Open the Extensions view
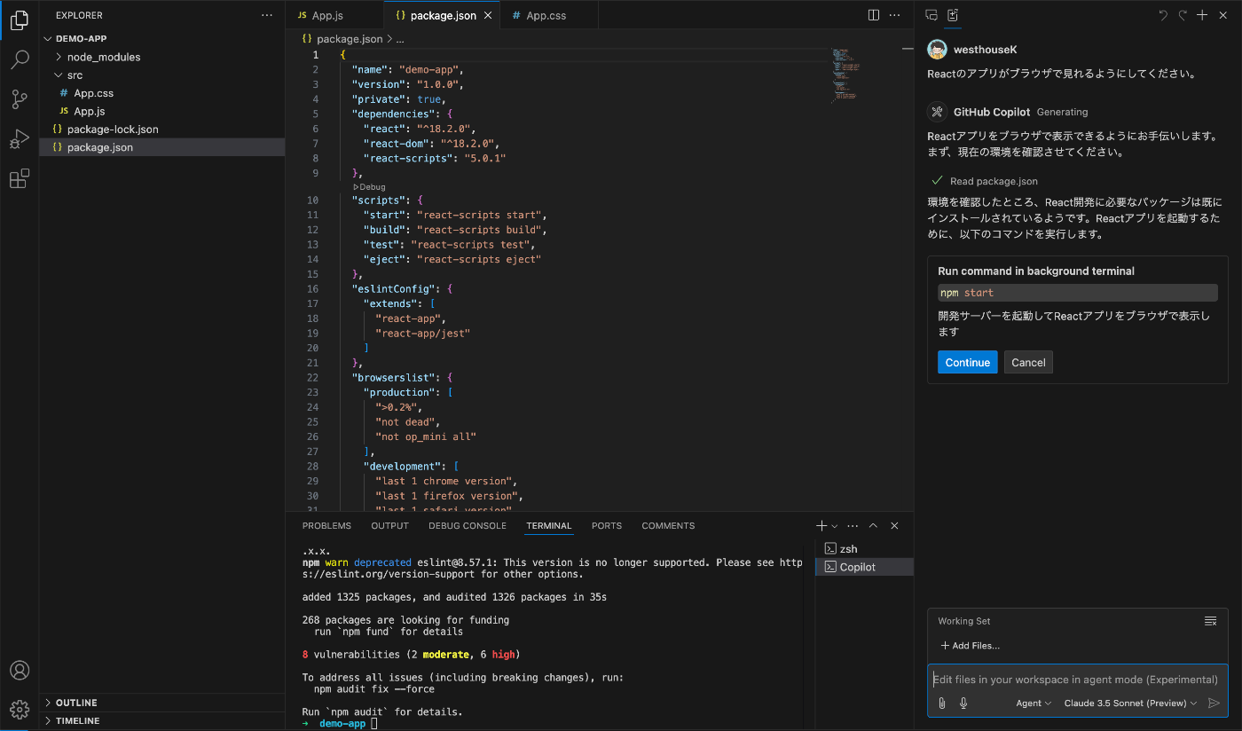Image resolution: width=1242 pixels, height=731 pixels. (x=19, y=179)
